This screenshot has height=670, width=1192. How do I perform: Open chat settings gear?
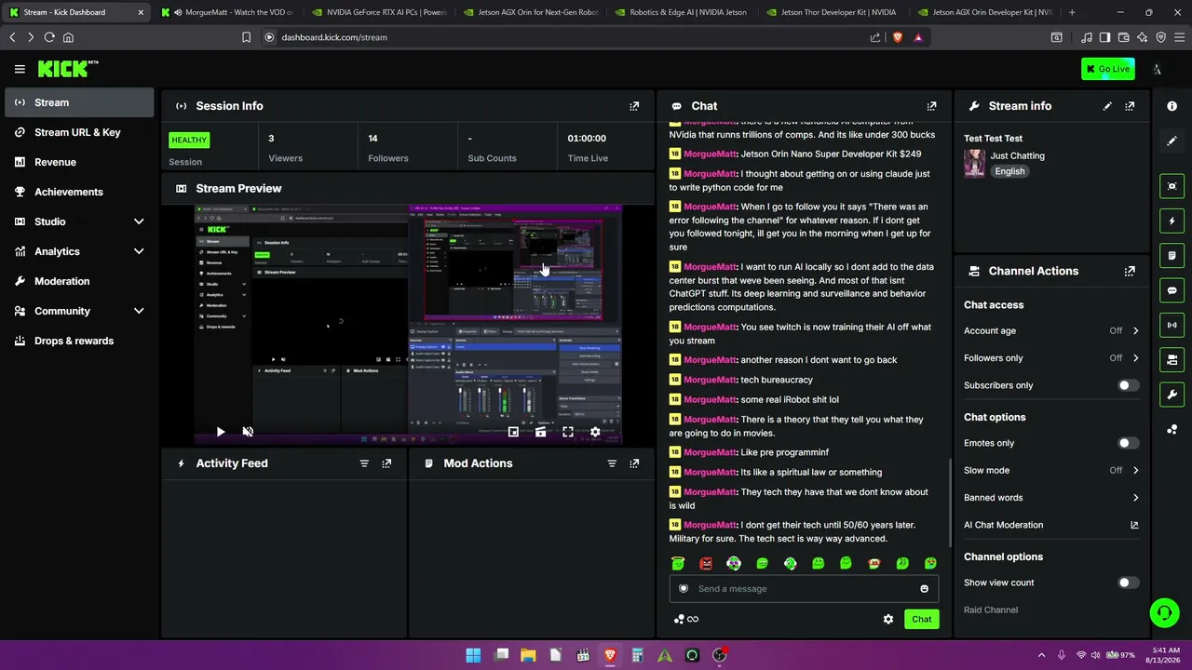point(888,619)
